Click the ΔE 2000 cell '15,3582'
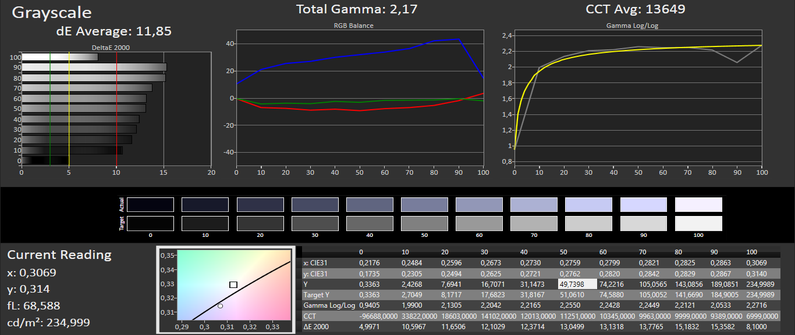 click(722, 326)
